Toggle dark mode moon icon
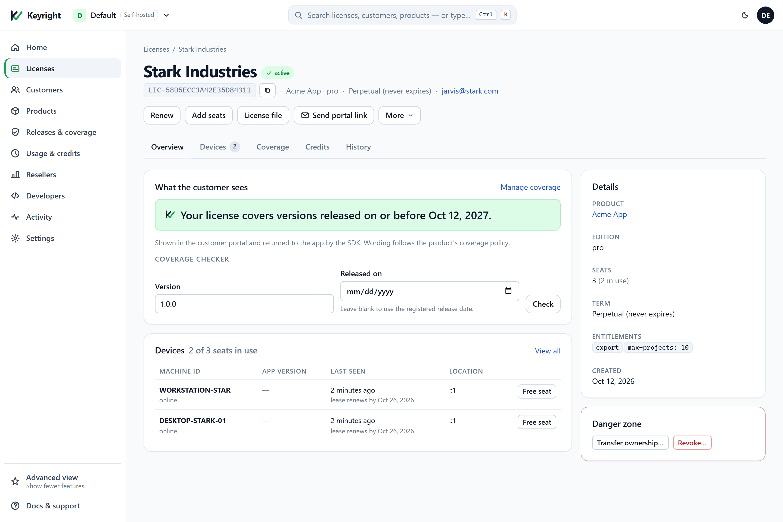The height and width of the screenshot is (522, 783). (745, 15)
